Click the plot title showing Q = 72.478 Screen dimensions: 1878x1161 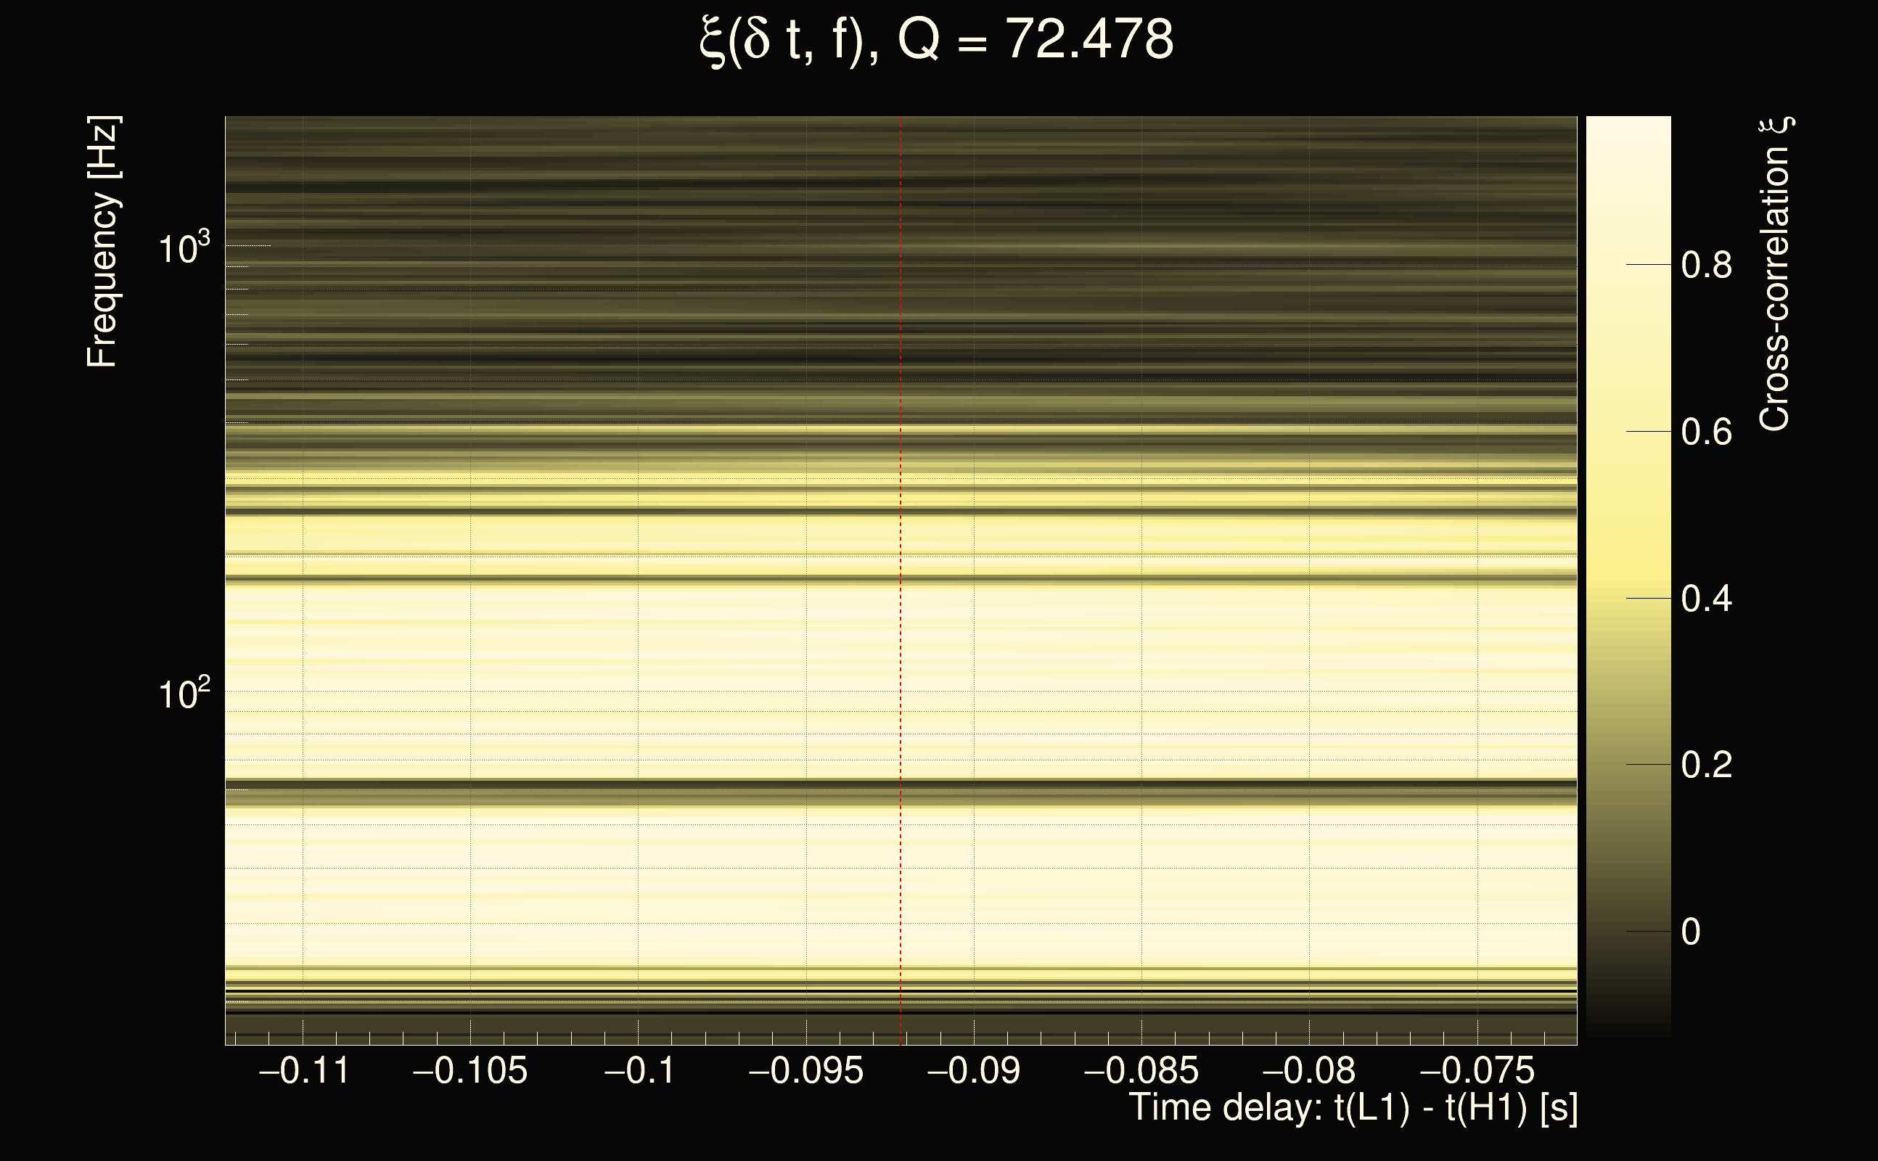coord(937,40)
